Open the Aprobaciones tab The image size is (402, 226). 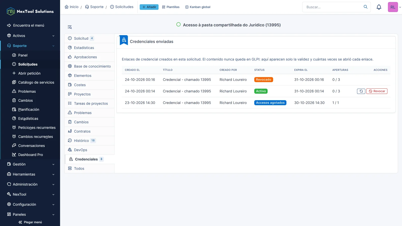point(89,57)
